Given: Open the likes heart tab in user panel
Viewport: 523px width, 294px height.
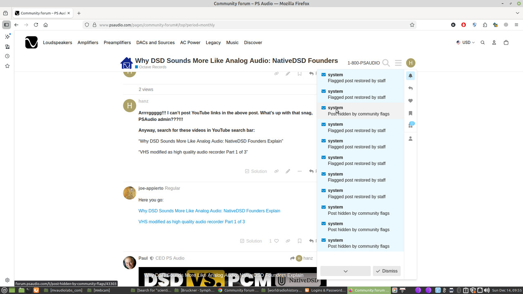Looking at the screenshot, I should pos(411,101).
